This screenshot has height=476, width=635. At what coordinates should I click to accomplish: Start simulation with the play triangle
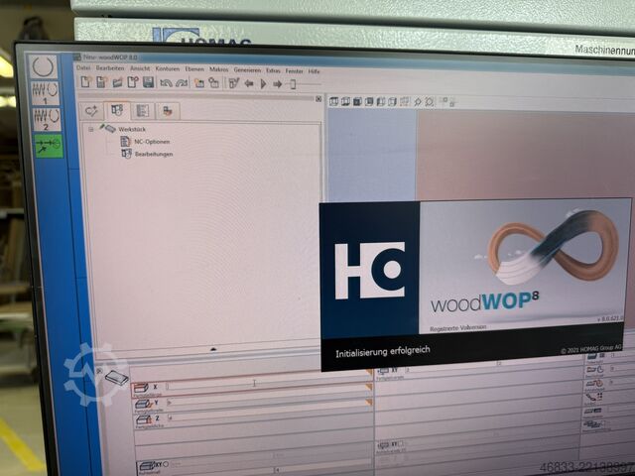263,83
